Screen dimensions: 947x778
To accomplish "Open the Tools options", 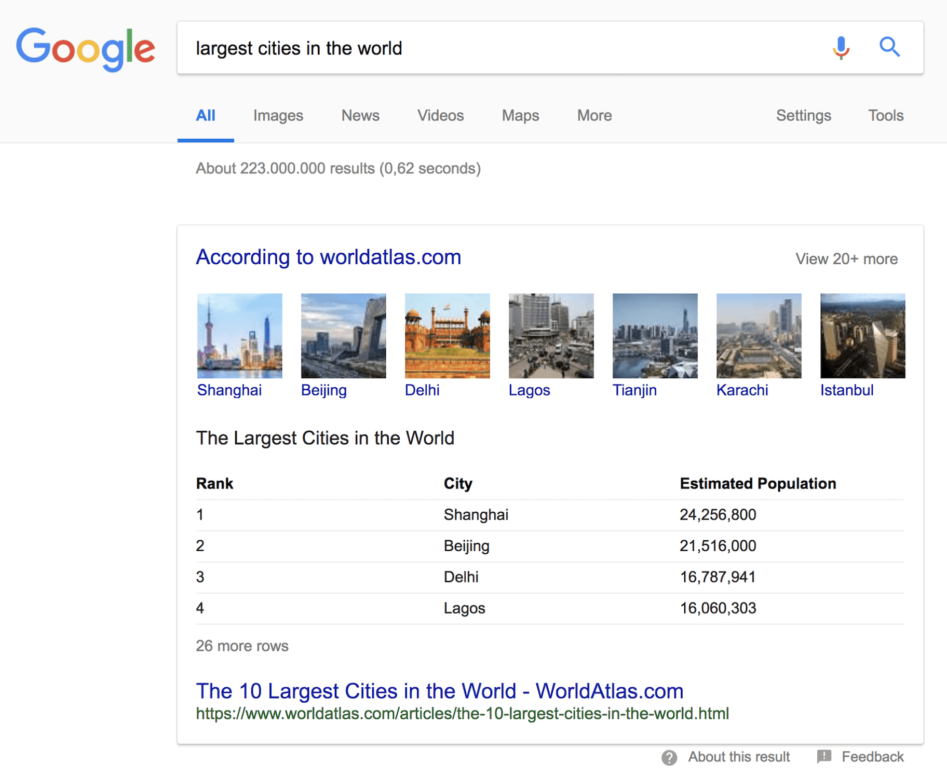I will (886, 115).
